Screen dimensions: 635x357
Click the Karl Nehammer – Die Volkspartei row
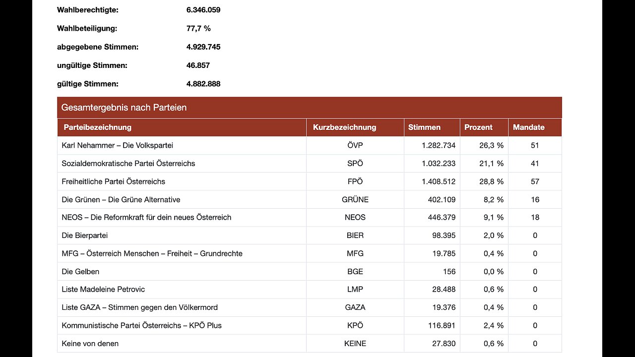pyautogui.click(x=310, y=145)
